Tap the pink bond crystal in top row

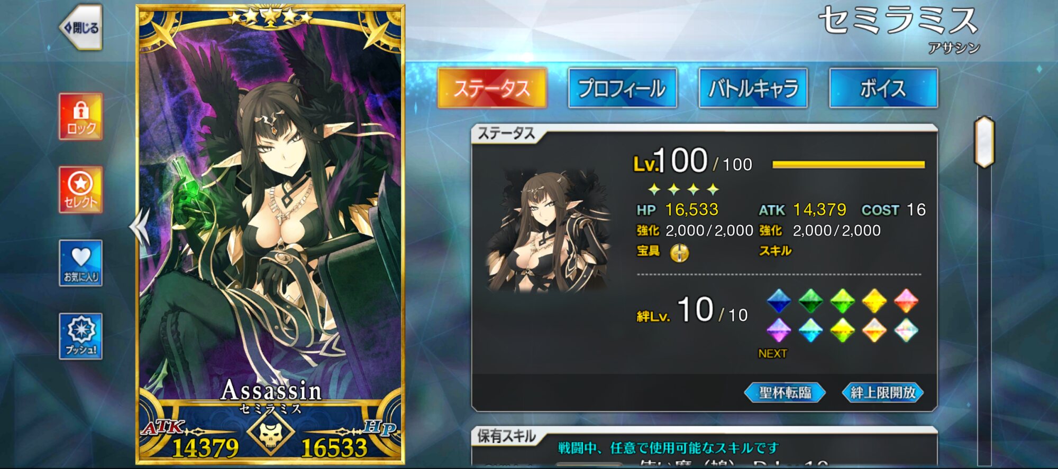point(906,301)
